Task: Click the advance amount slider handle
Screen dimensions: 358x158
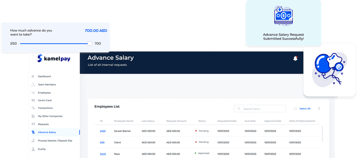Action: click(x=90, y=43)
